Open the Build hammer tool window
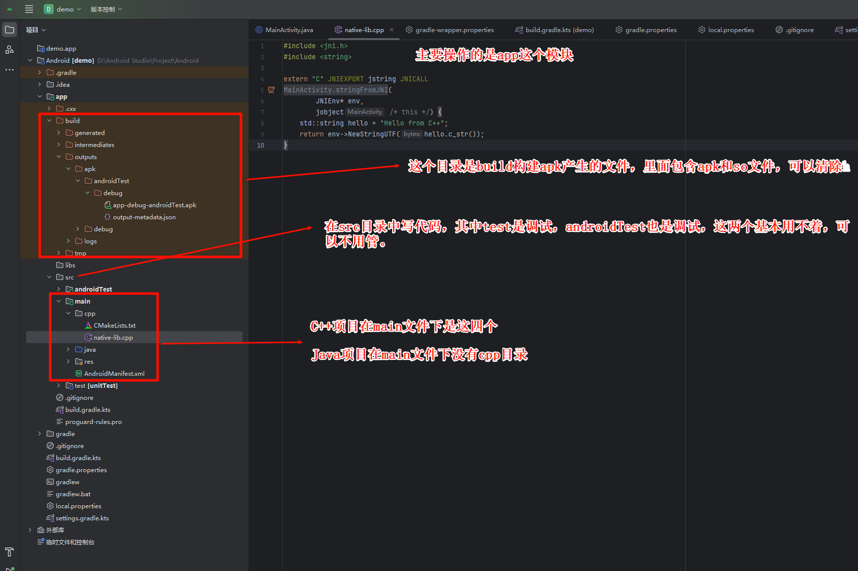Screen dimensions: 858x571 (x=10, y=552)
